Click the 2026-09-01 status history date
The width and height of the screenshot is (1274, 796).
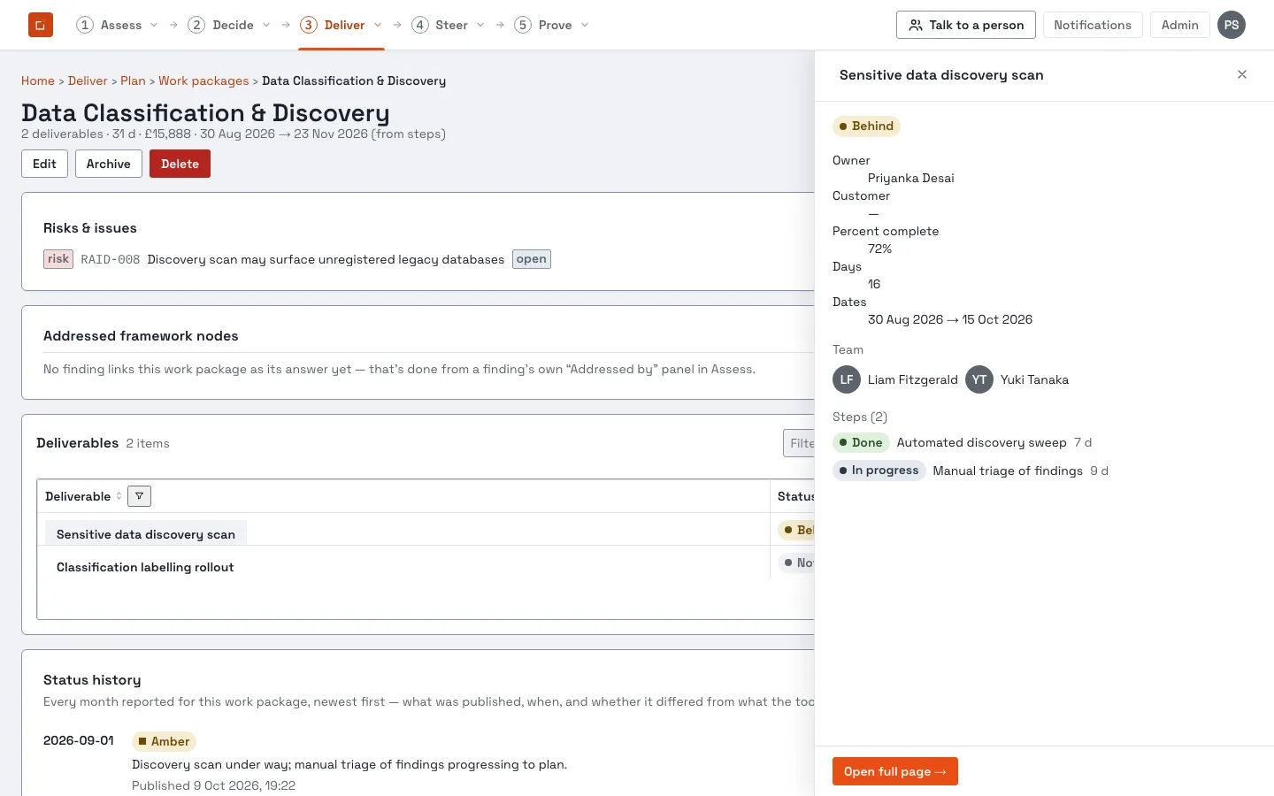pos(79,740)
